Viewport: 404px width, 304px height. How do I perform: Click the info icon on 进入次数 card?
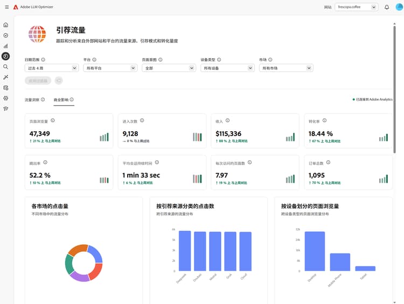pos(142,120)
